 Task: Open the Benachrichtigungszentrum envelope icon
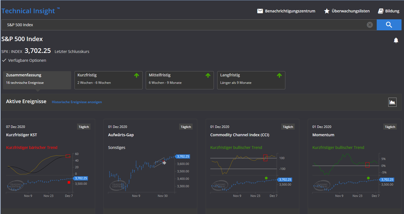coord(260,11)
